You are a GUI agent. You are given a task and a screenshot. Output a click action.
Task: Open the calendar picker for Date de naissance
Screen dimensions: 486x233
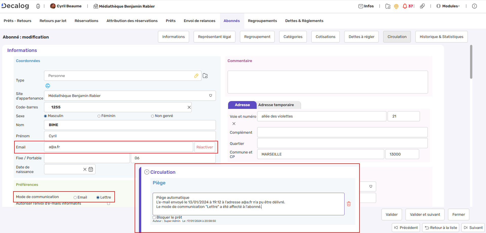click(91, 169)
